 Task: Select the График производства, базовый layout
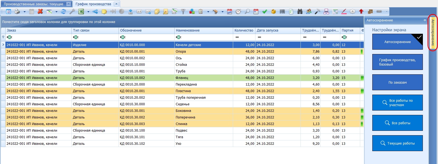click(x=398, y=62)
